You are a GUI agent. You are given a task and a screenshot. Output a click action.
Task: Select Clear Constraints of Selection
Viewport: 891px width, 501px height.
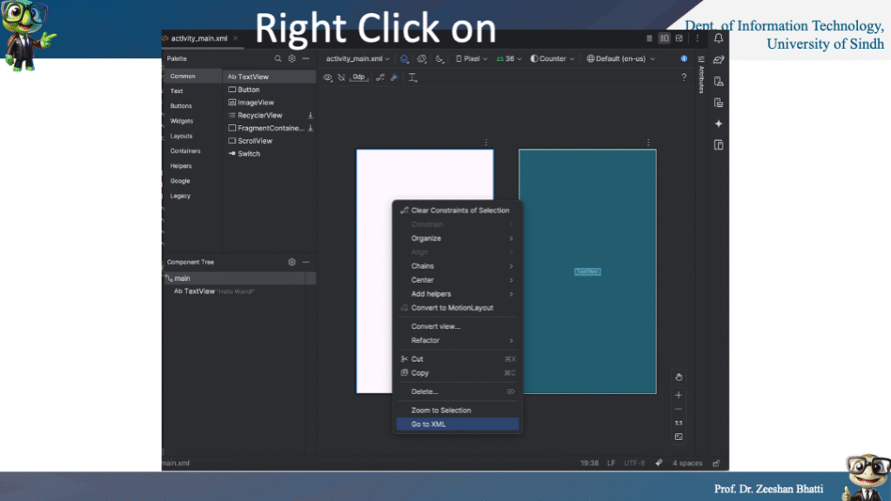tap(459, 210)
